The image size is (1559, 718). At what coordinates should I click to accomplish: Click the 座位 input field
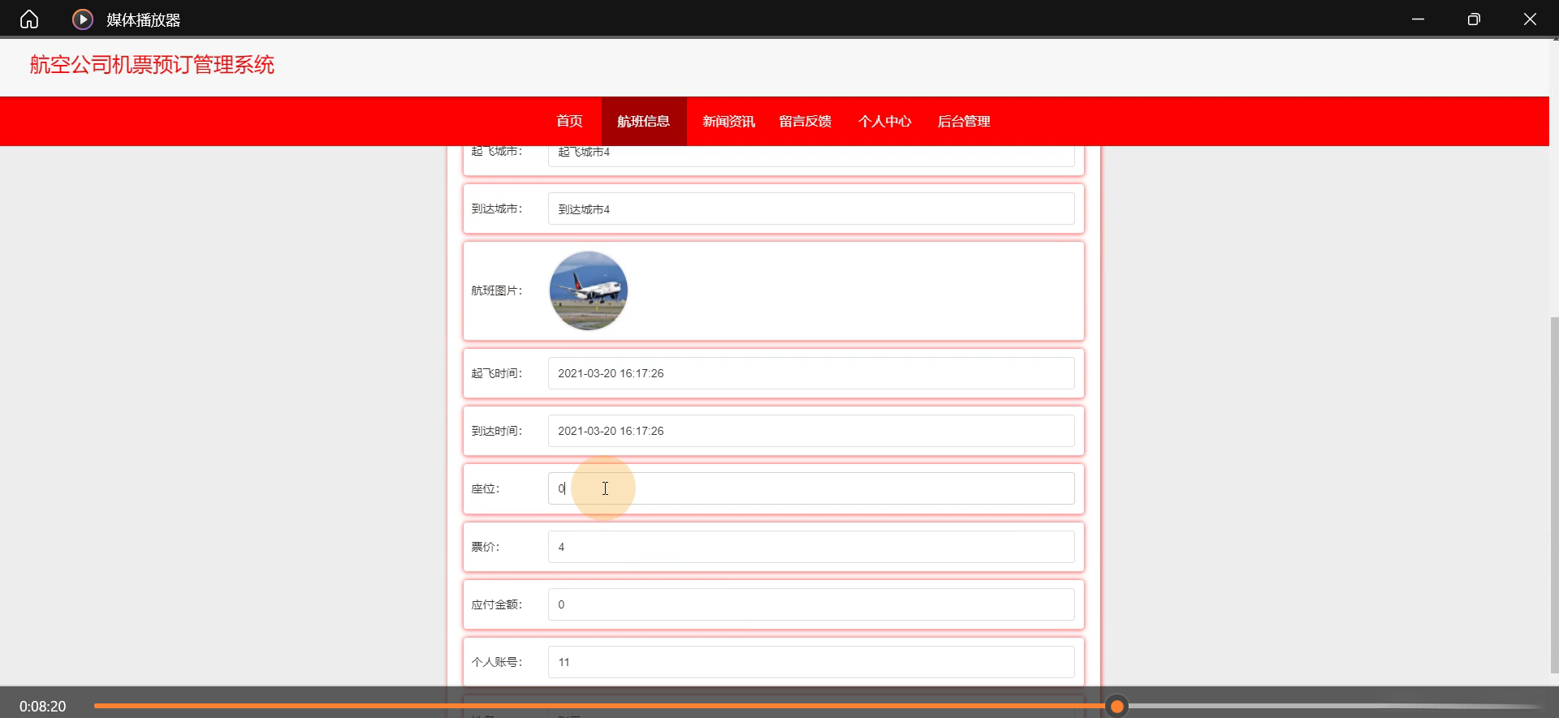[811, 488]
